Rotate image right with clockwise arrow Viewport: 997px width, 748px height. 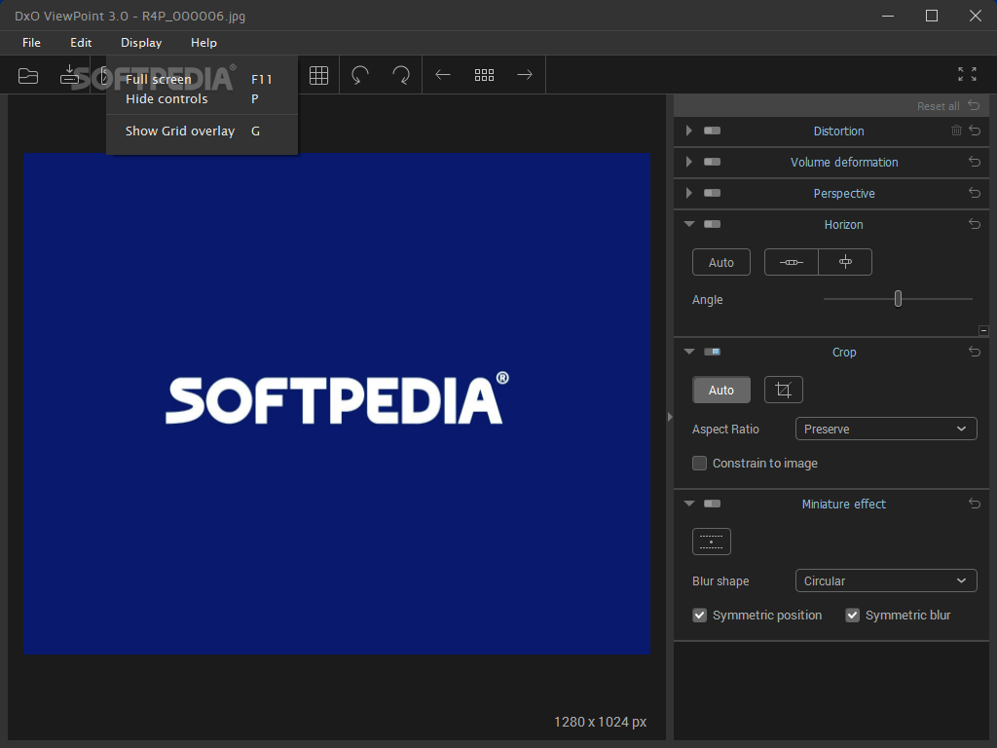[x=401, y=75]
